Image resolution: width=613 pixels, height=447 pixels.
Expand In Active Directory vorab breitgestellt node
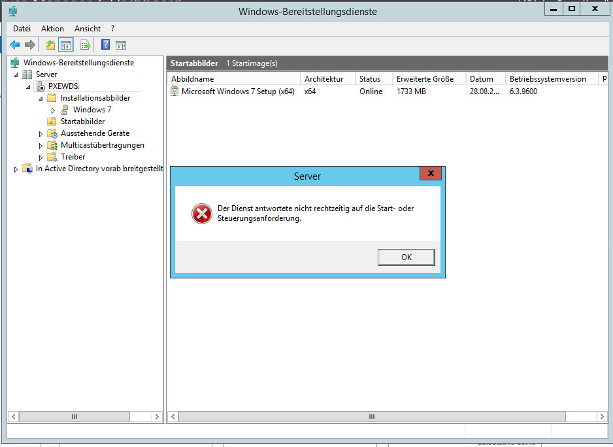pyautogui.click(x=16, y=169)
